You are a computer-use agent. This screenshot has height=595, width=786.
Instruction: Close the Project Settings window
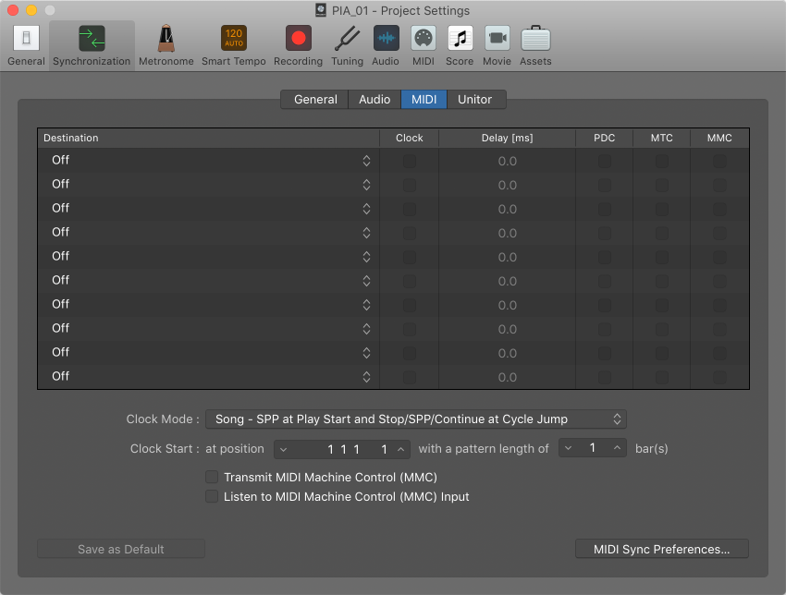point(13,10)
